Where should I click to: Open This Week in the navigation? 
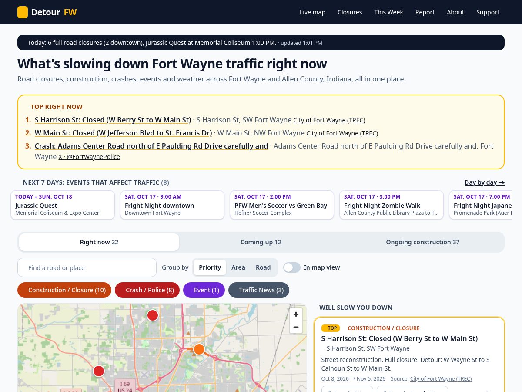pos(389,12)
